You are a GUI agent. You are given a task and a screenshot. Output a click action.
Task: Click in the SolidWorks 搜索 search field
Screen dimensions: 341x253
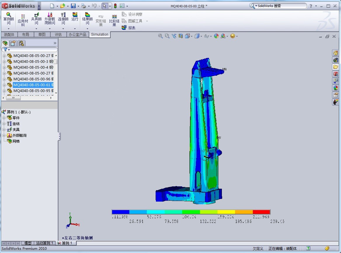tap(280, 6)
